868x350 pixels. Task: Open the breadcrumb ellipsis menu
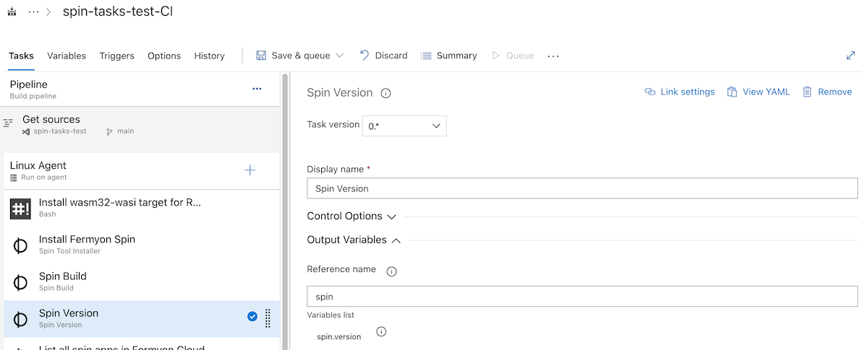(34, 12)
